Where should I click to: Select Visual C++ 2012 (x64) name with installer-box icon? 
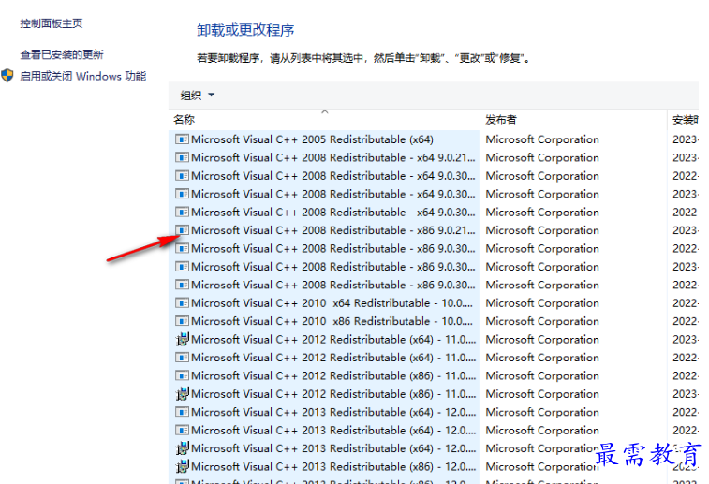coord(333,339)
